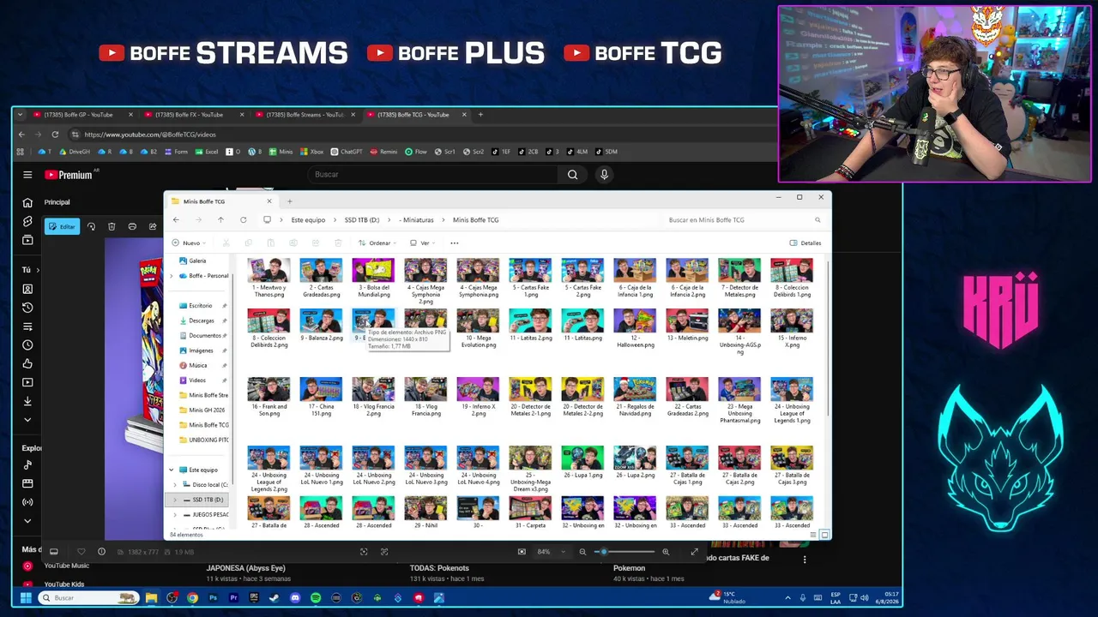Open Photoshop from the taskbar
The height and width of the screenshot is (617, 1098).
pyautogui.click(x=213, y=598)
